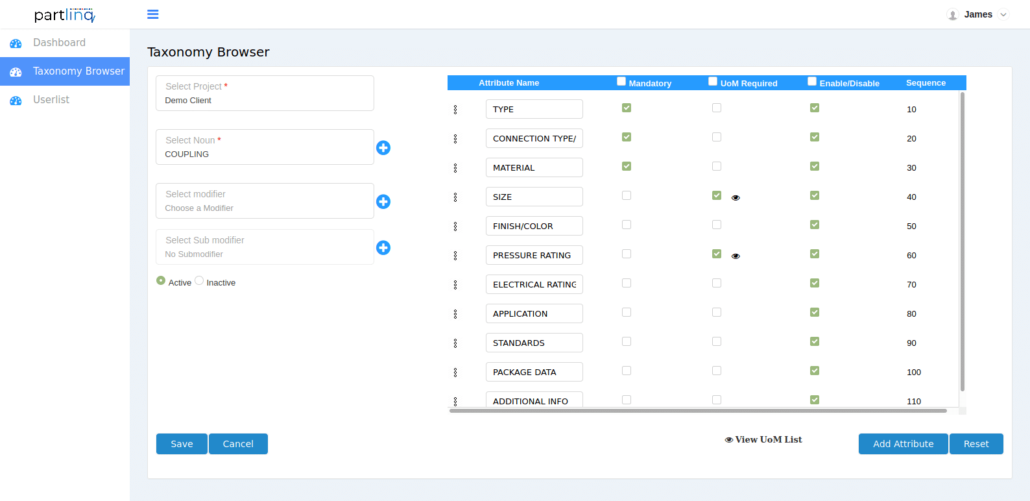The image size is (1030, 501).
Task: Click the James user avatar icon
Action: click(953, 14)
